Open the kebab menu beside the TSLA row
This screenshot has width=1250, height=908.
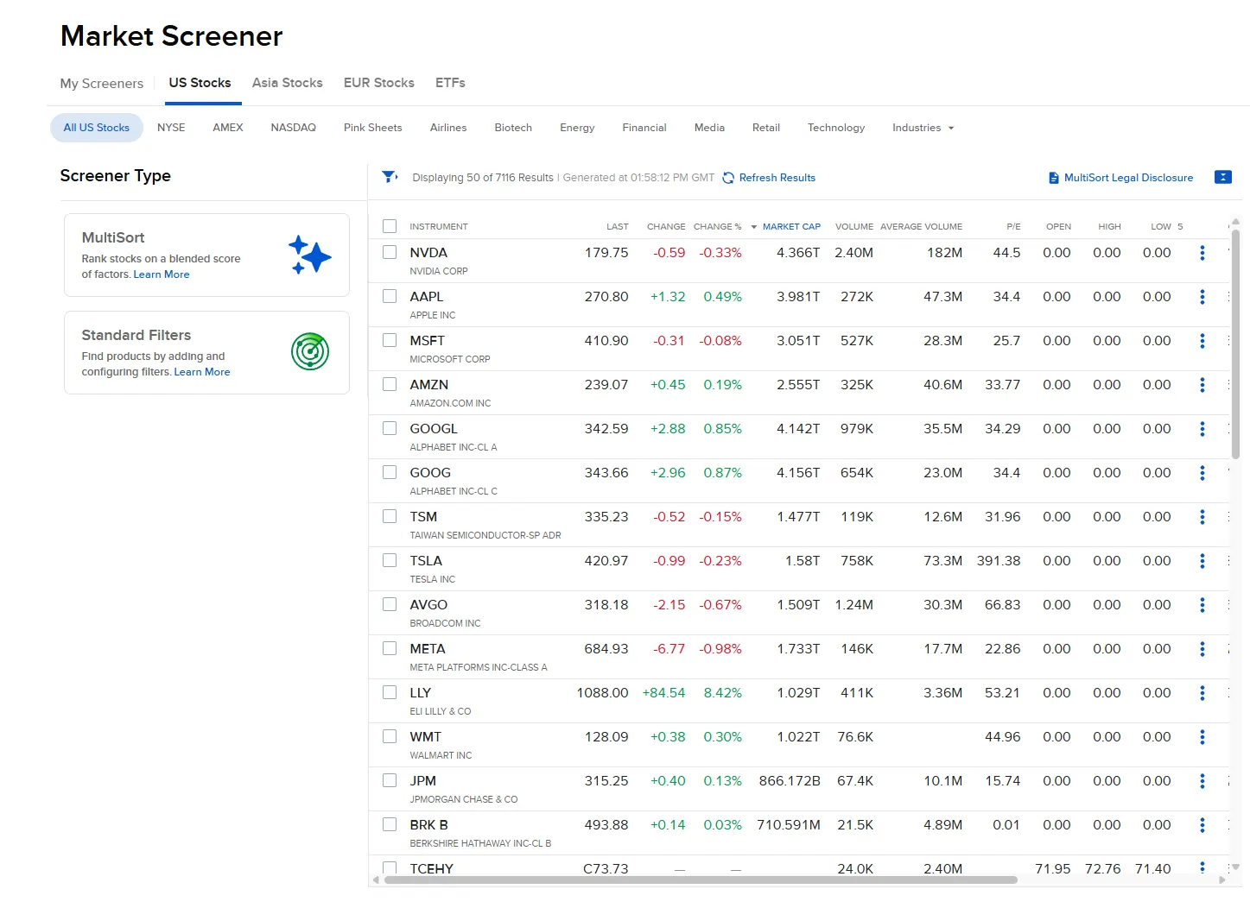click(1202, 561)
